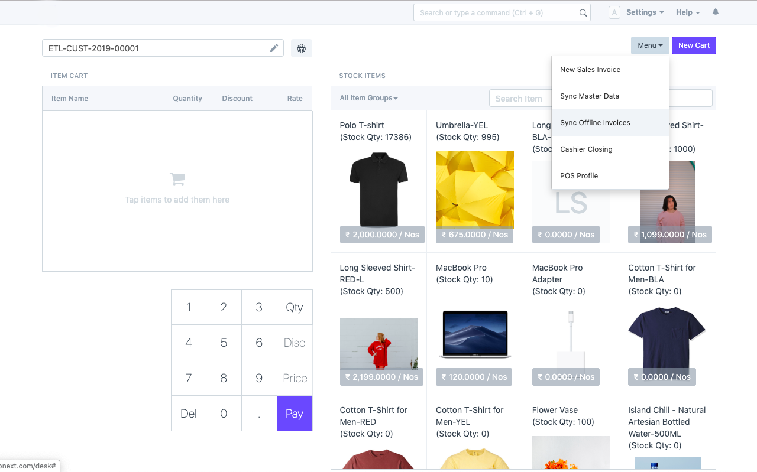Image resolution: width=757 pixels, height=472 pixels.
Task: Click the shopping cart icon in empty cart
Action: pos(177,179)
